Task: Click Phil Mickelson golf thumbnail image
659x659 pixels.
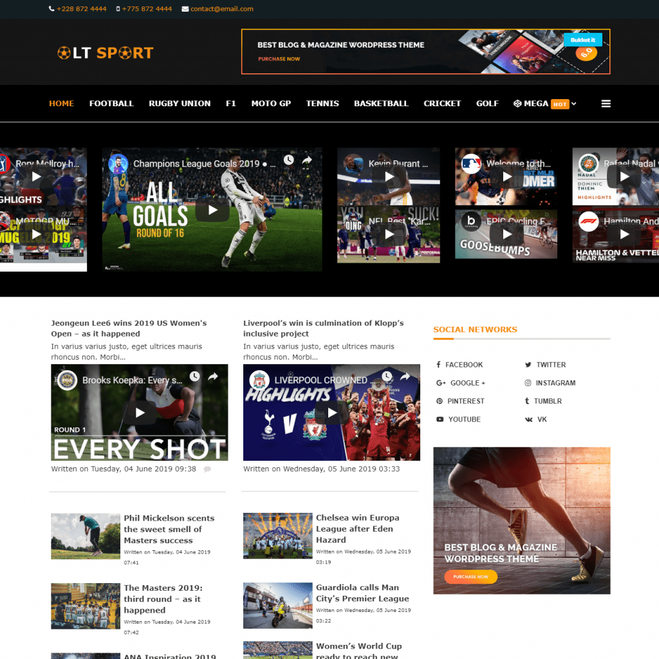Action: point(86,536)
